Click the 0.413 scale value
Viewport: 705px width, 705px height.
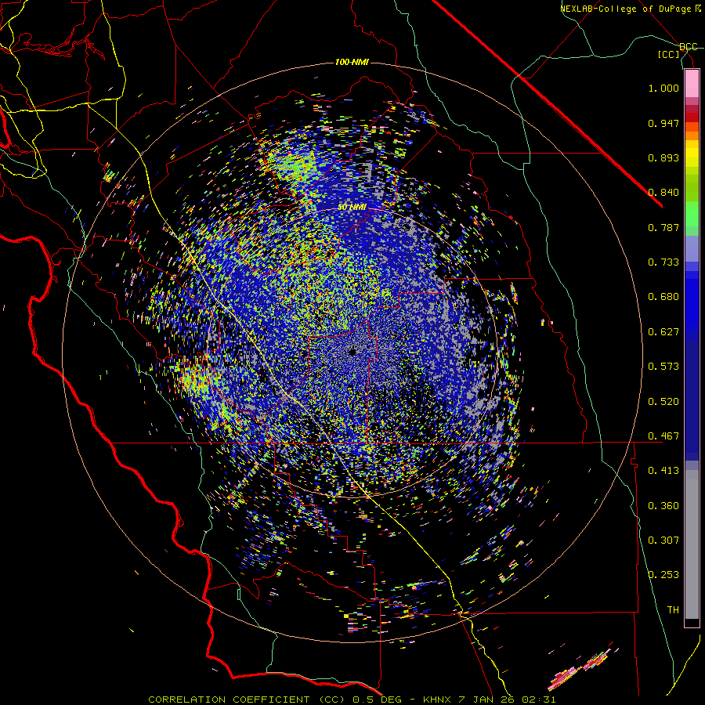663,471
